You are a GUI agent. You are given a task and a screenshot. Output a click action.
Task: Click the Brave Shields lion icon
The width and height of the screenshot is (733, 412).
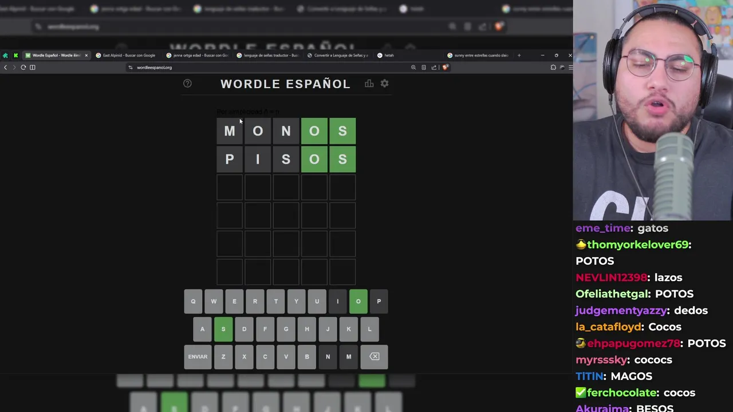[446, 68]
